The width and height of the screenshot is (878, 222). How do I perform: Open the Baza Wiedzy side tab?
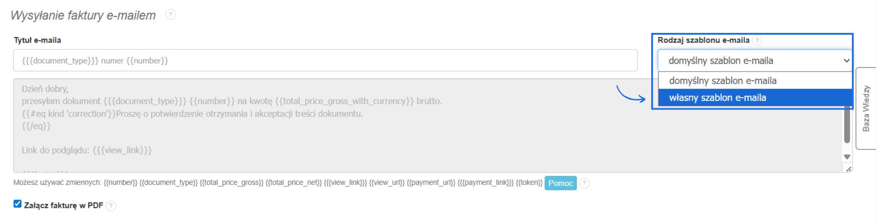pyautogui.click(x=866, y=108)
